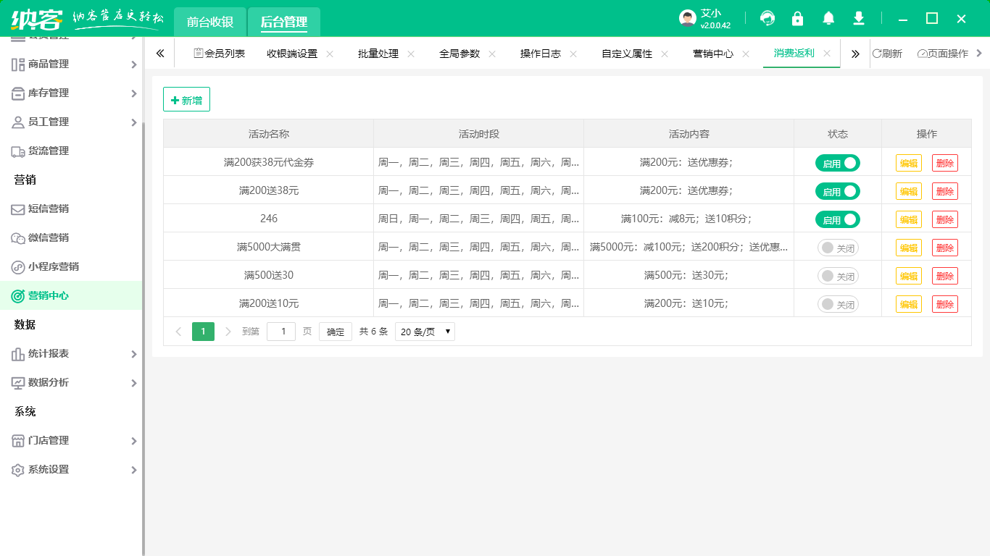Click the download icon in the title bar
The image size is (990, 556).
click(858, 18)
